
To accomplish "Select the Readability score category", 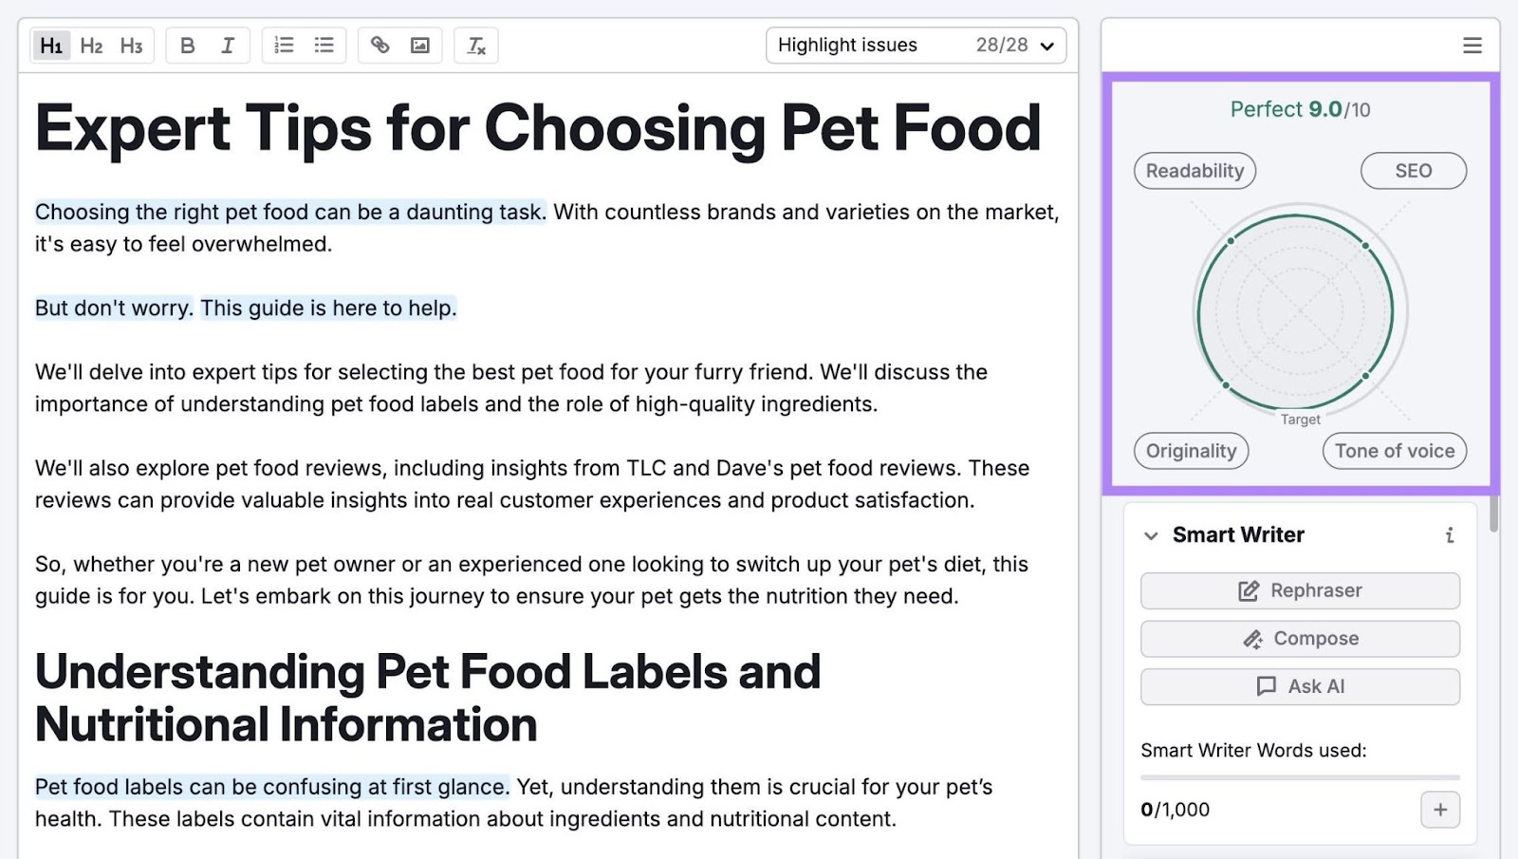I will (1194, 171).
